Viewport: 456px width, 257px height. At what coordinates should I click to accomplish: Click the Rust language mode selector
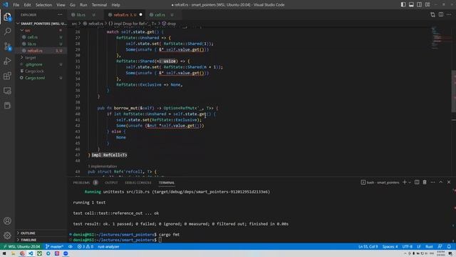coord(429,246)
